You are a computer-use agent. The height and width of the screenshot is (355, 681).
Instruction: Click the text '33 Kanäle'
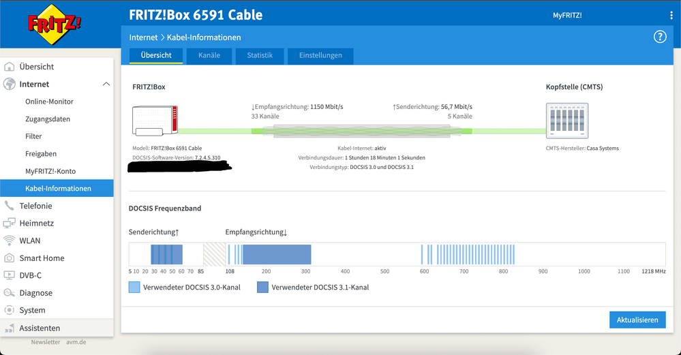[x=265, y=117]
